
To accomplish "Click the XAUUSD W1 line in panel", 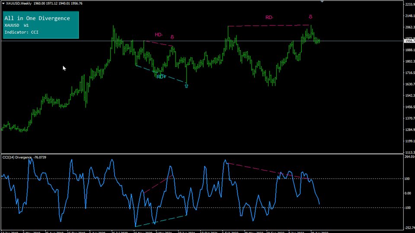I will (16, 25).
